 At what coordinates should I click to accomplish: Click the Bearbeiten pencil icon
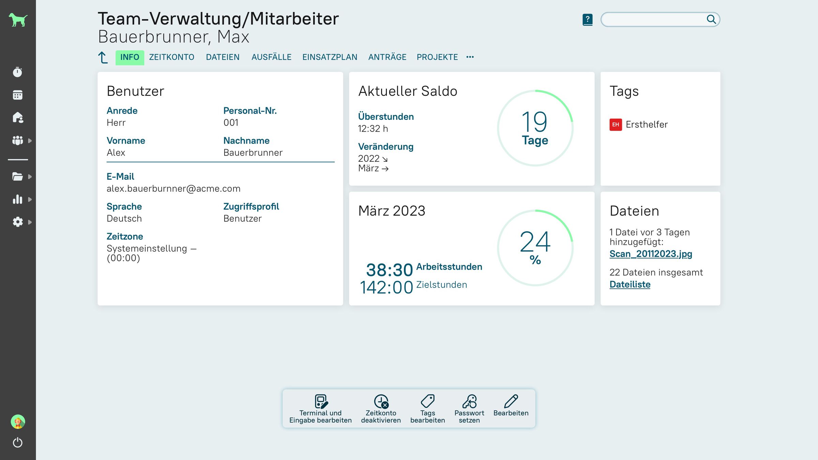point(511,402)
